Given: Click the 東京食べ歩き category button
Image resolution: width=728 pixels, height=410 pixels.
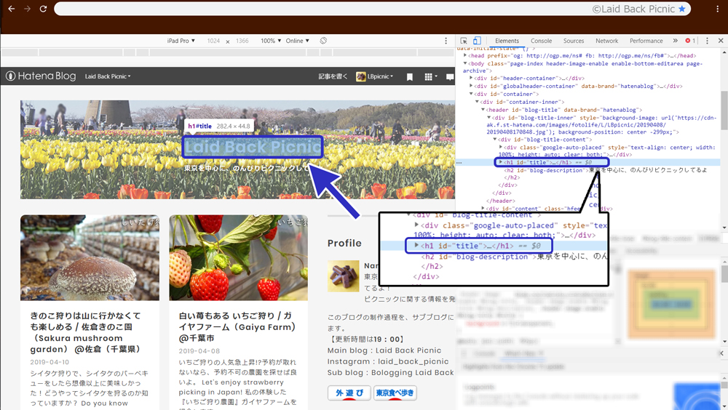Looking at the screenshot, I should 395,393.
